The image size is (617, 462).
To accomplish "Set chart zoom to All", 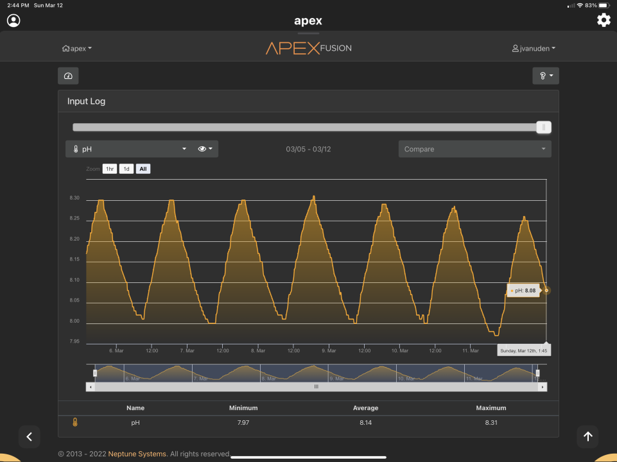I will pyautogui.click(x=143, y=169).
